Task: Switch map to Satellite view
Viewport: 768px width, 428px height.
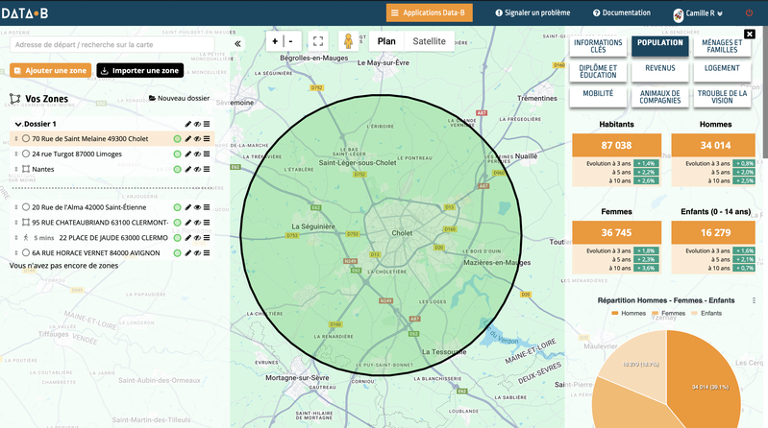Action: coord(429,41)
